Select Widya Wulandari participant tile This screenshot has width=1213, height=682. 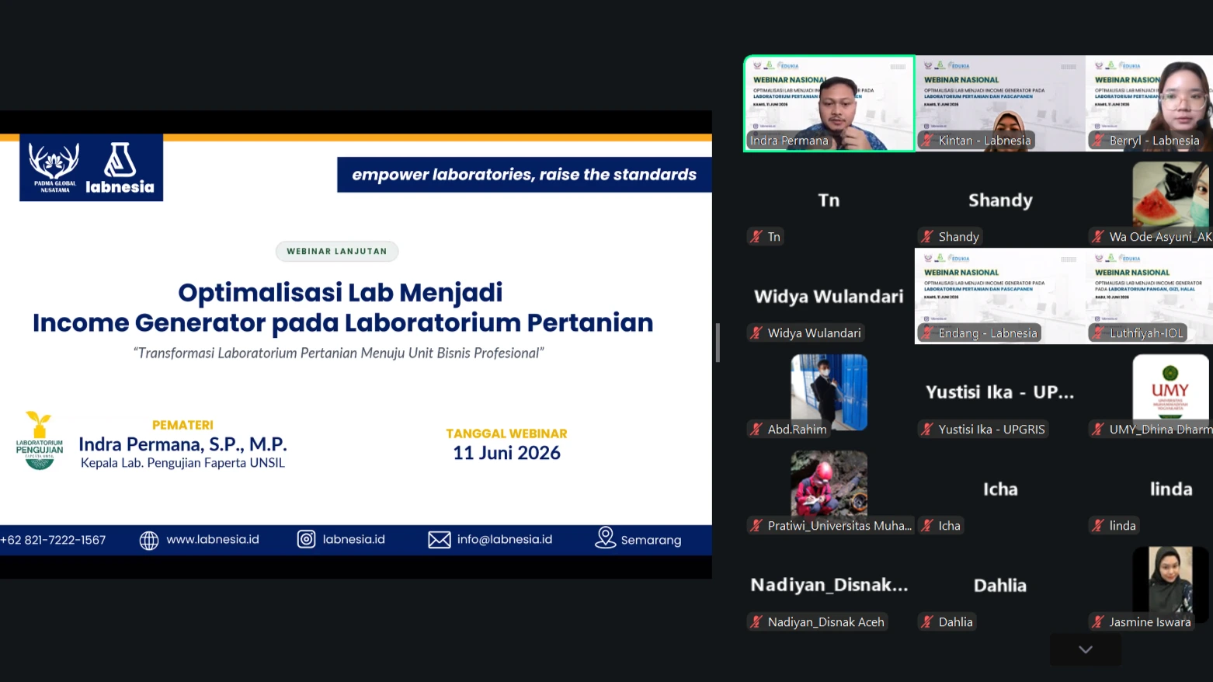(x=829, y=296)
